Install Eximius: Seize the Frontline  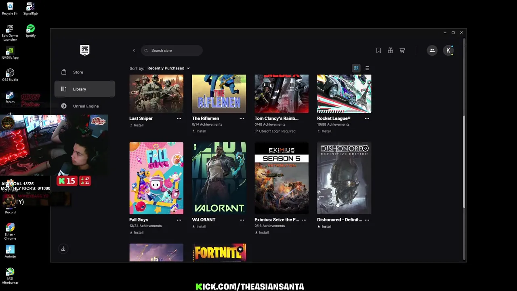pos(262,233)
